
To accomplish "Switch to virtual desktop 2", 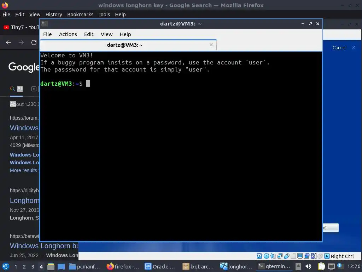I will (24, 267).
